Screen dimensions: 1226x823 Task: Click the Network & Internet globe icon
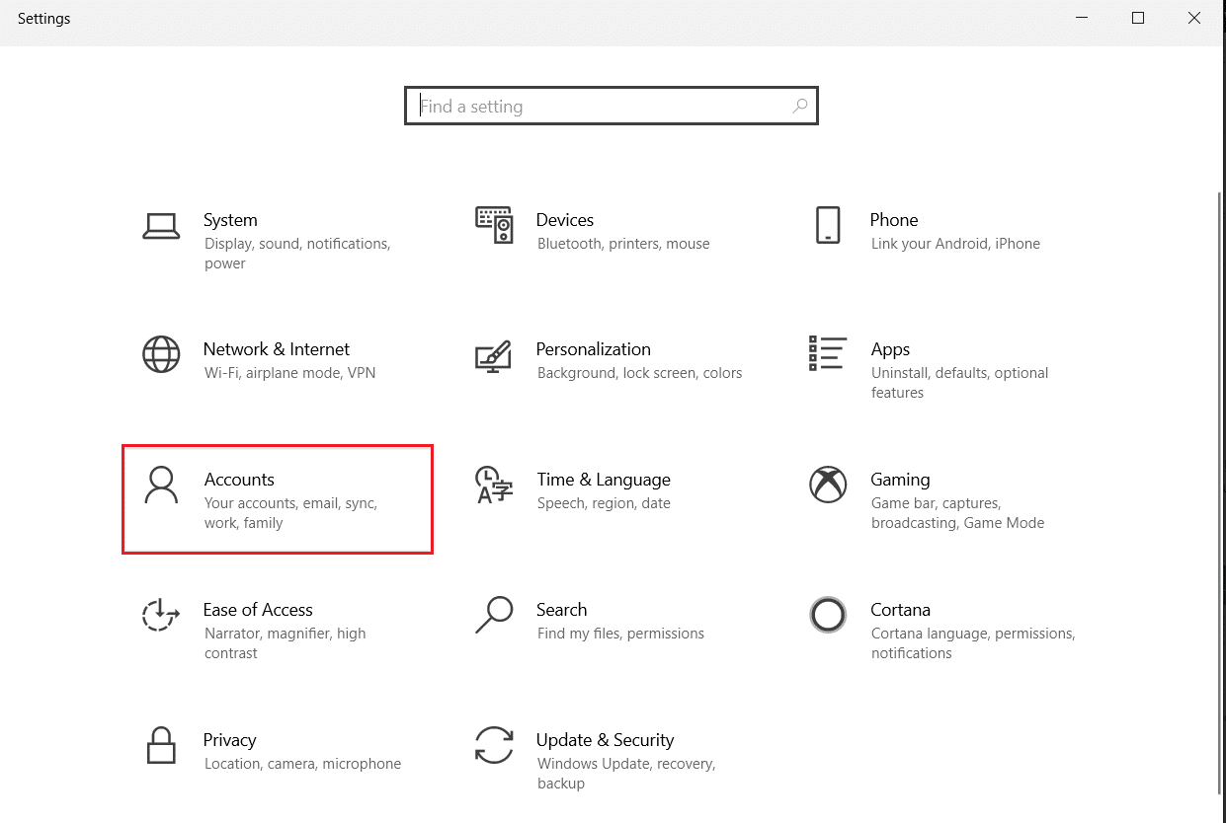[162, 356]
